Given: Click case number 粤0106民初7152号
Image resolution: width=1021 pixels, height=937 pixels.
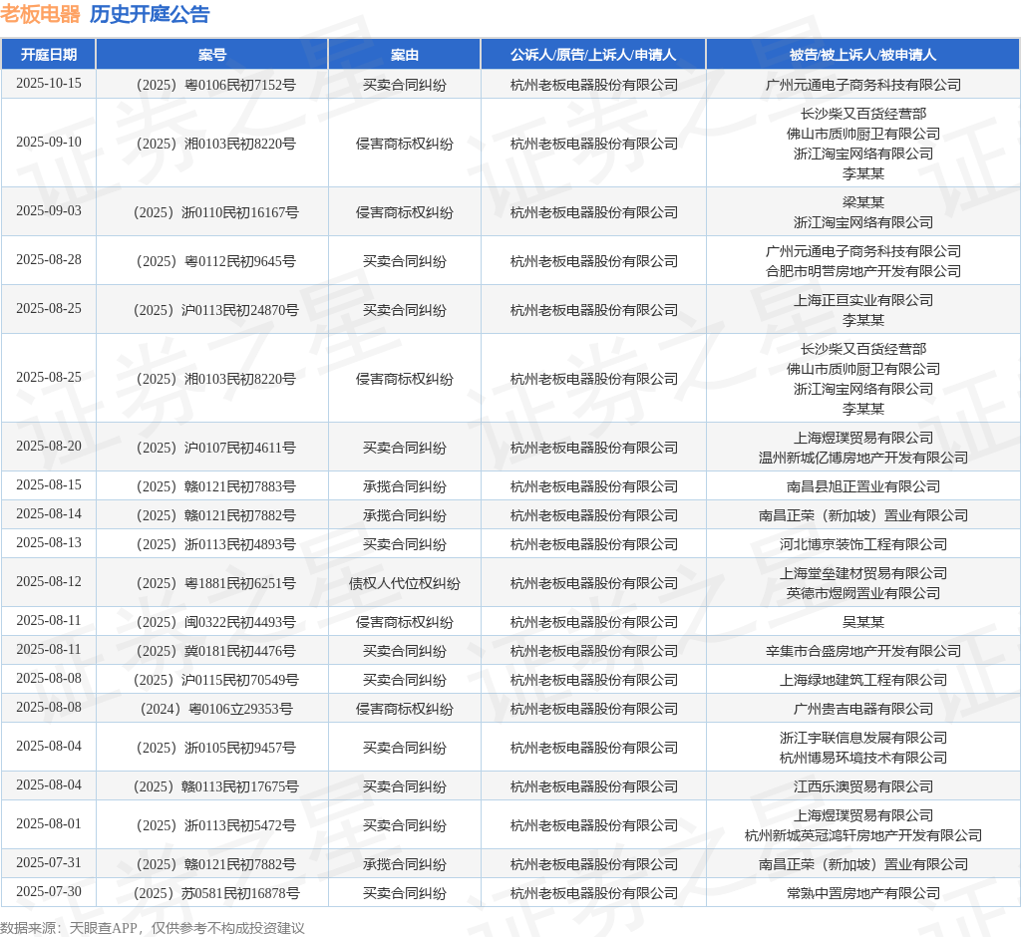Looking at the screenshot, I should point(215,85).
